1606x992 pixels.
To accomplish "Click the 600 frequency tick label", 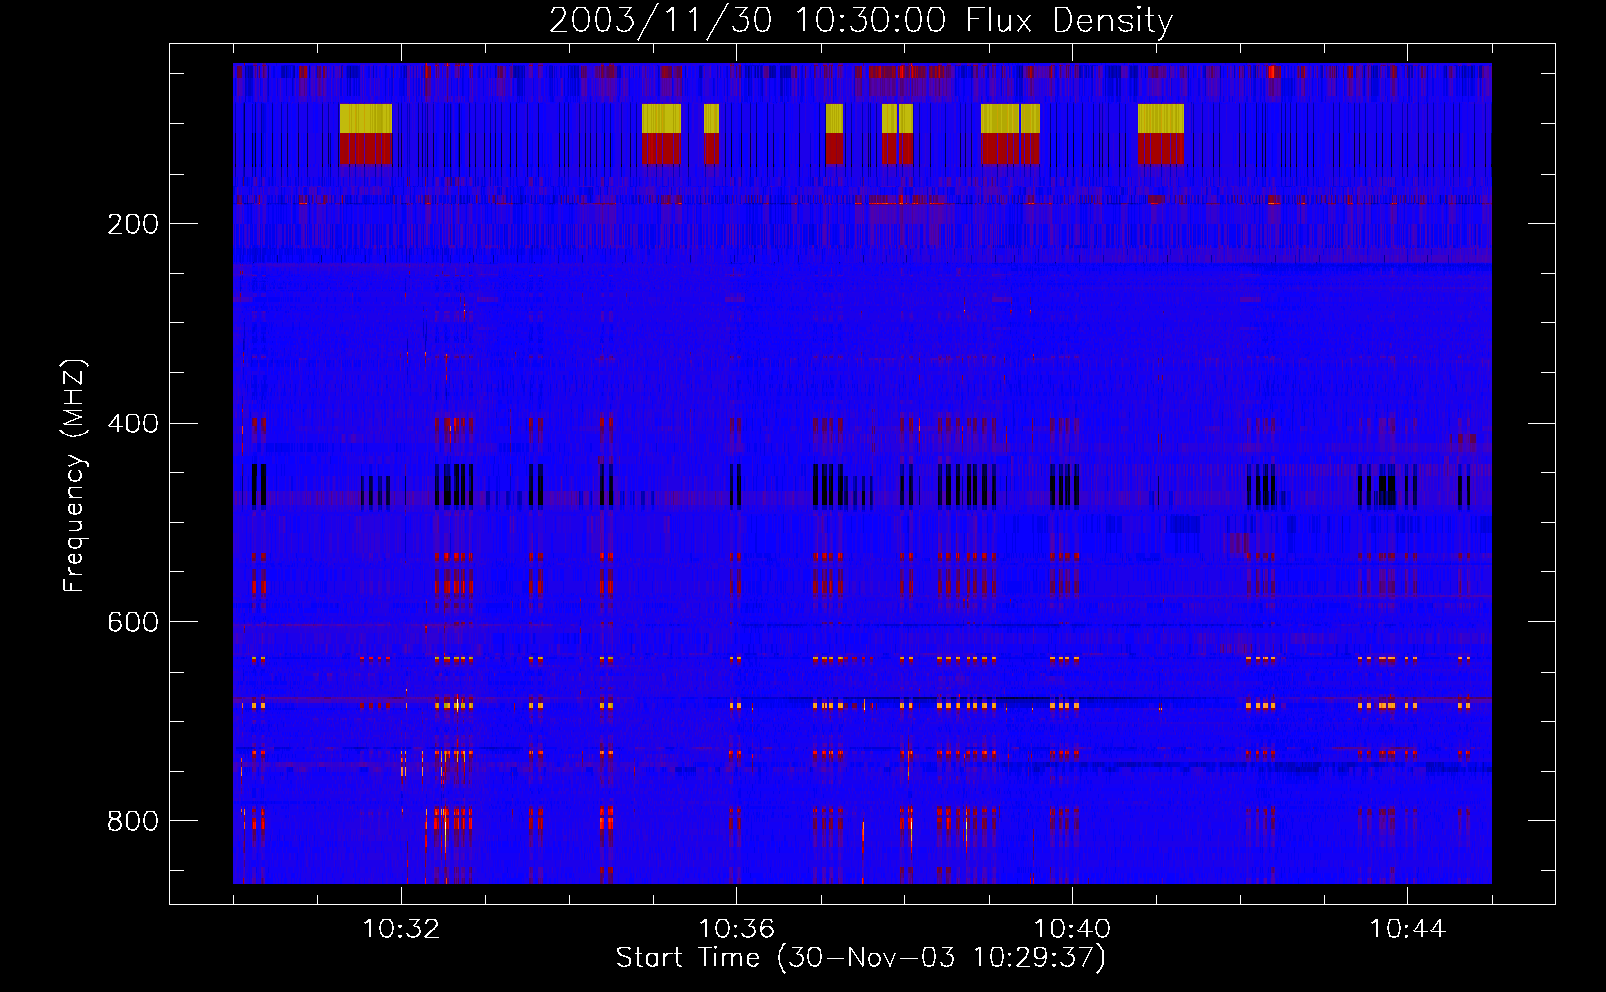I will (x=133, y=622).
